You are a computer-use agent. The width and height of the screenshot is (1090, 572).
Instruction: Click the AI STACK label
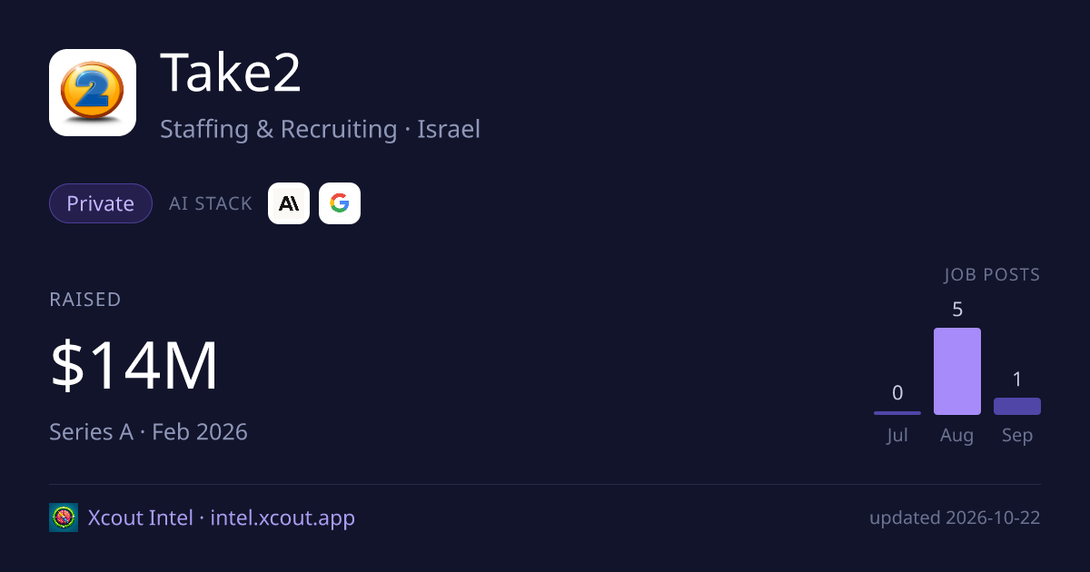(211, 203)
